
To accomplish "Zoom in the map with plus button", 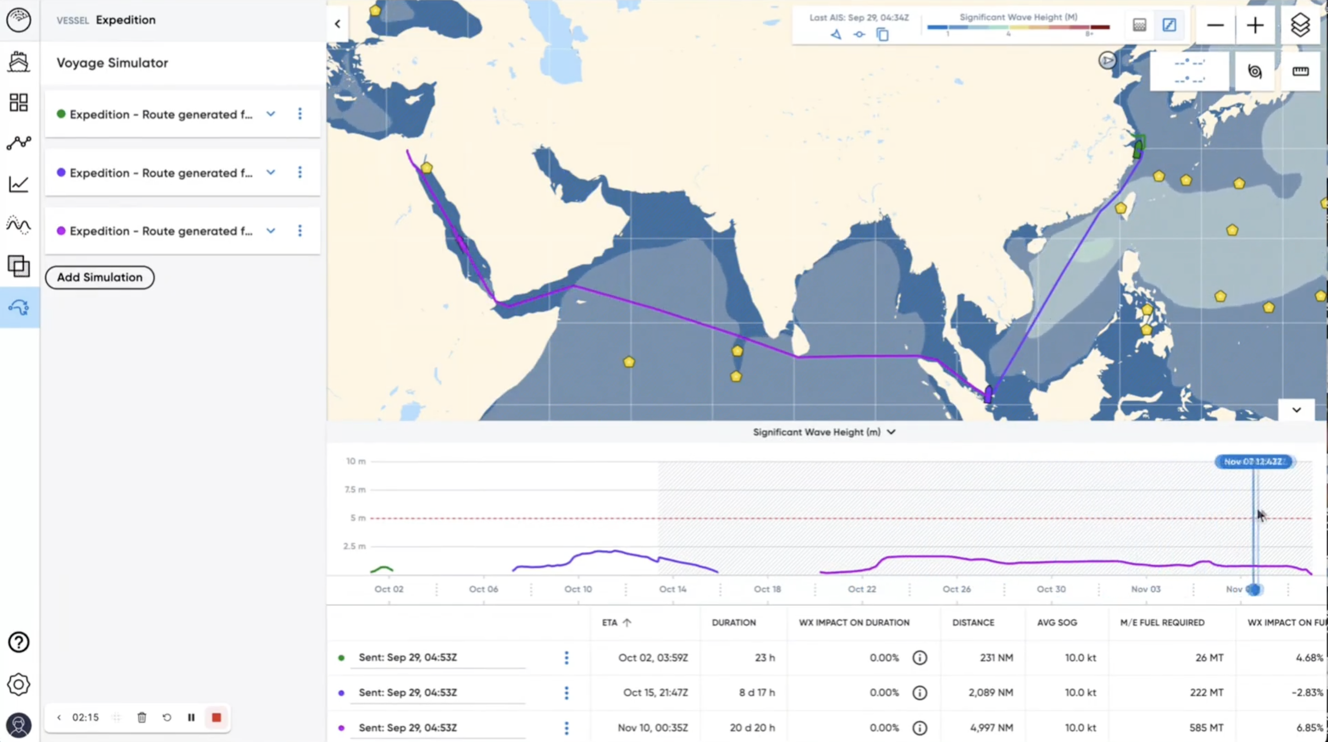I will 1255,25.
